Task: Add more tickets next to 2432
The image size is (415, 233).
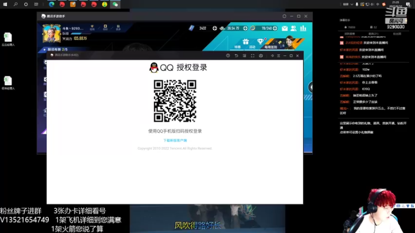Action: (215, 28)
